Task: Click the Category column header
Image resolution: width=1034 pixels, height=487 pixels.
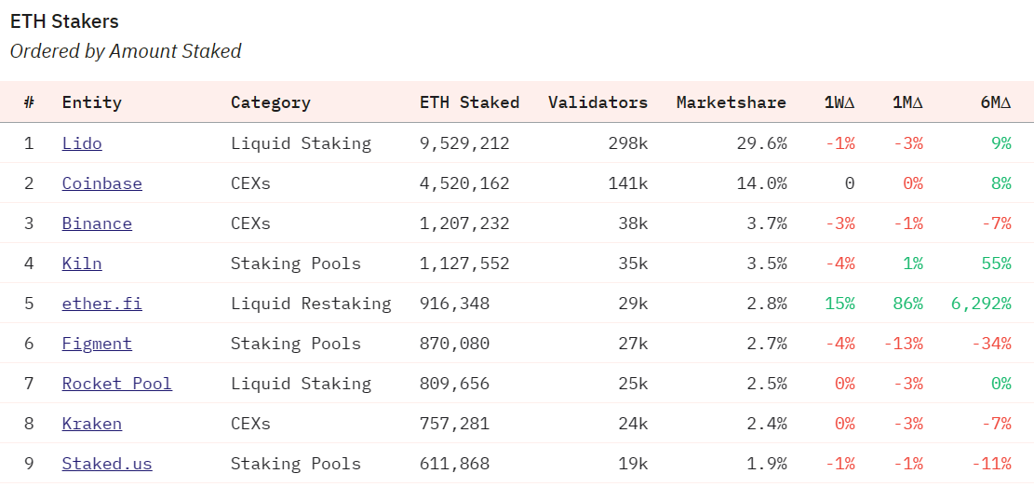Action: [270, 102]
